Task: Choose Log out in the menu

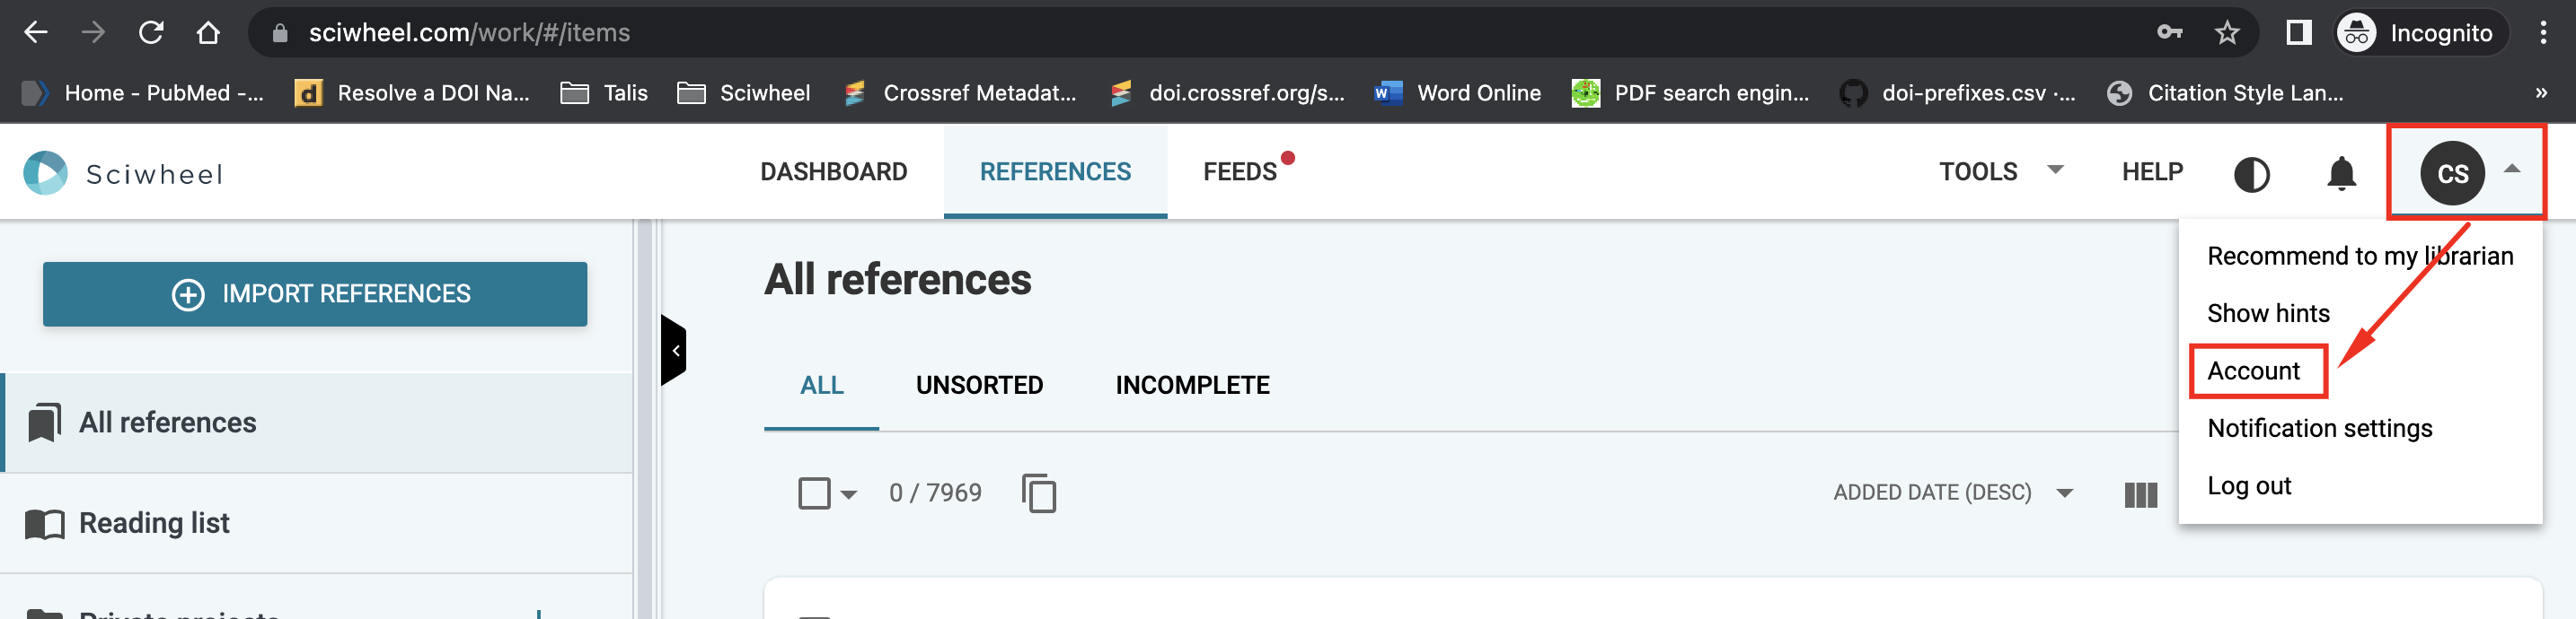Action: coord(2248,485)
